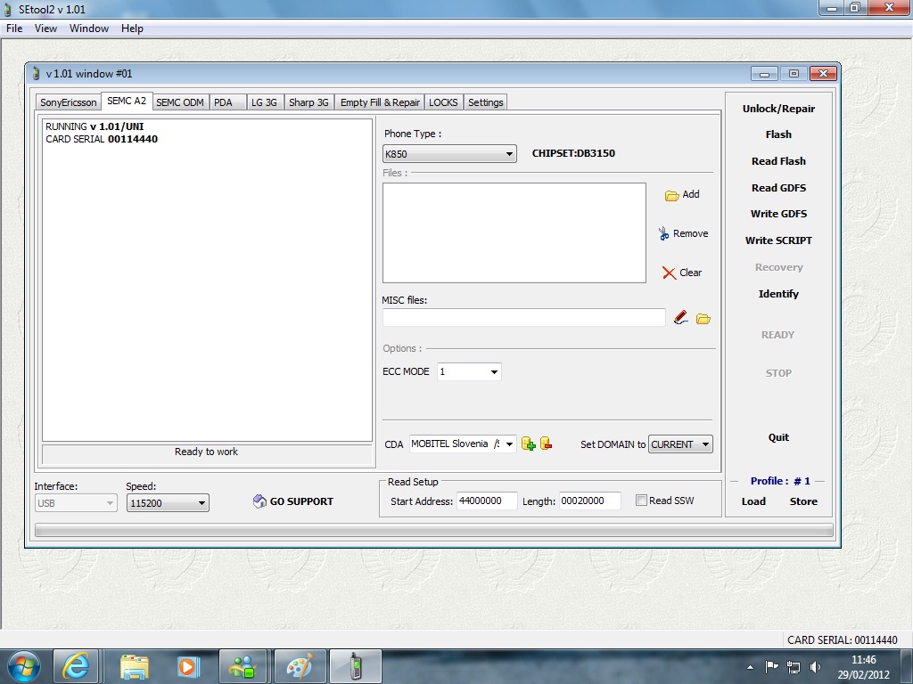Switch to the SEMC ODM tab

point(180,102)
